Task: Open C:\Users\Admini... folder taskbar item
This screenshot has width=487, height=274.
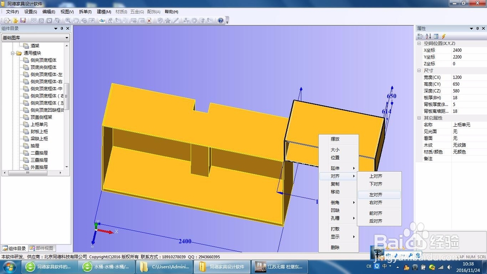Action: (x=164, y=267)
